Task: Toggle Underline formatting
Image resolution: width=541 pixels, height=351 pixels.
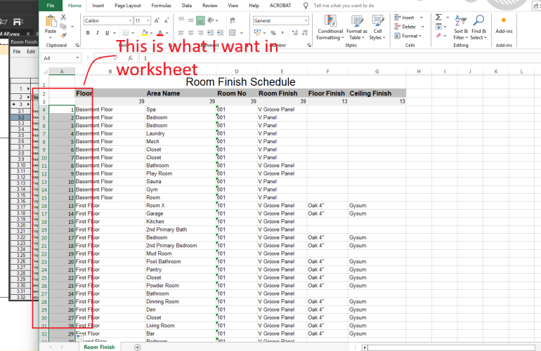Action: [107, 32]
